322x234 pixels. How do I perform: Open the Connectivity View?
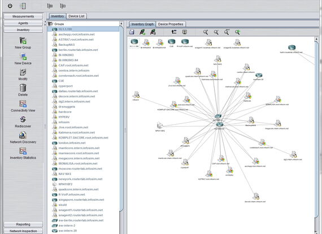[x=23, y=104]
